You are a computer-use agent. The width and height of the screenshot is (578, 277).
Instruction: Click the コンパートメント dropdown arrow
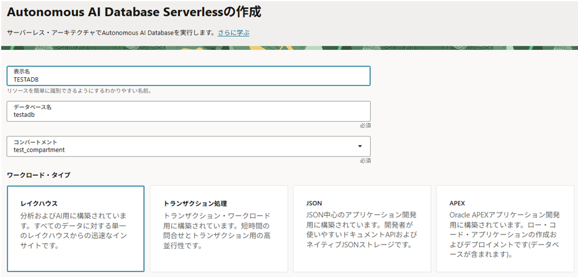[x=360, y=146]
